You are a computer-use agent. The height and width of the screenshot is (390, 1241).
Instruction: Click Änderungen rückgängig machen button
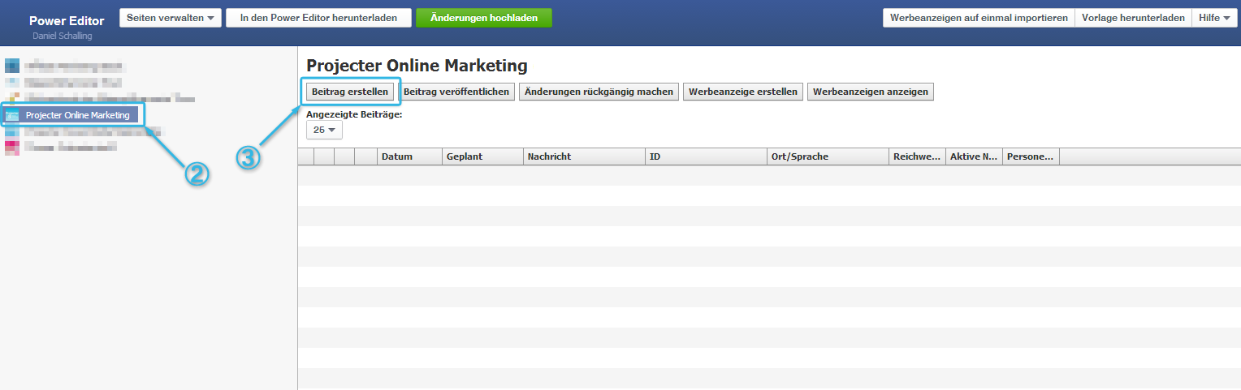[x=599, y=92]
